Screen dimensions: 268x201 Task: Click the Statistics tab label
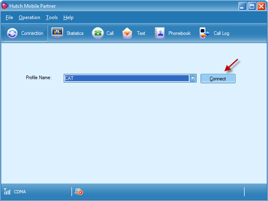75,33
